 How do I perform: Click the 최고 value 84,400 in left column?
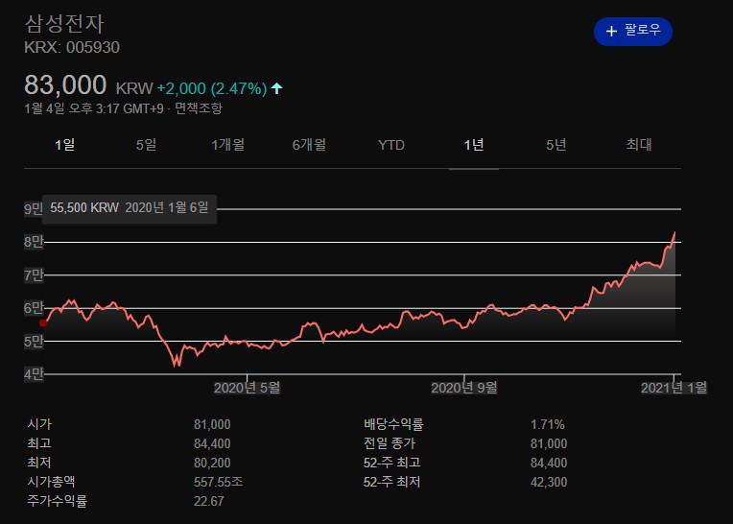pyautogui.click(x=212, y=443)
